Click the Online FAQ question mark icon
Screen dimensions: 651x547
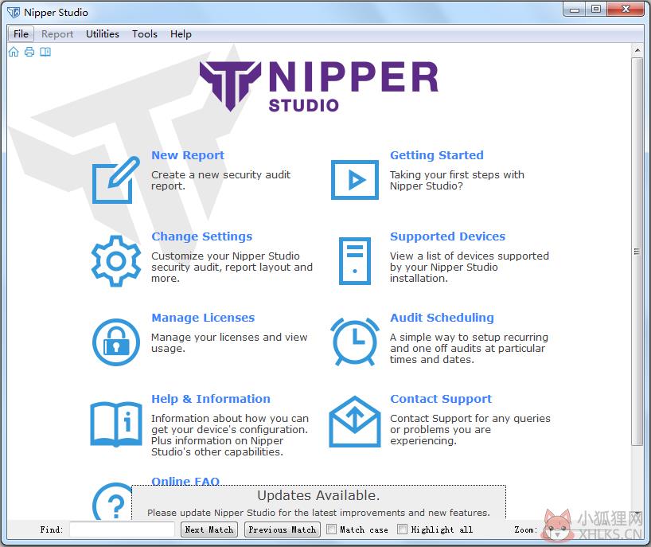coord(112,502)
